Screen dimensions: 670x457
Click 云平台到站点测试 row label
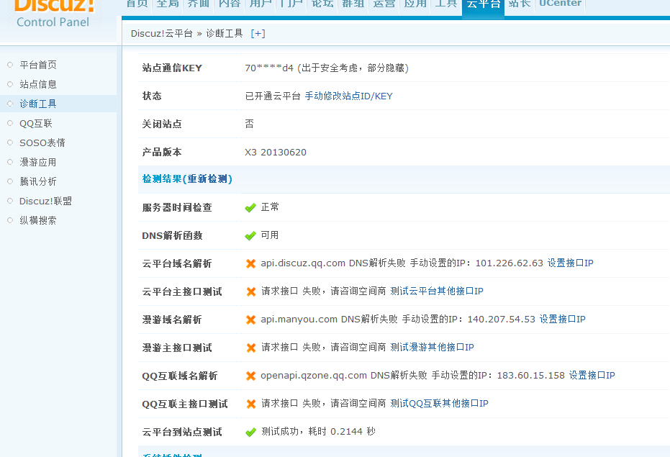[x=182, y=433]
